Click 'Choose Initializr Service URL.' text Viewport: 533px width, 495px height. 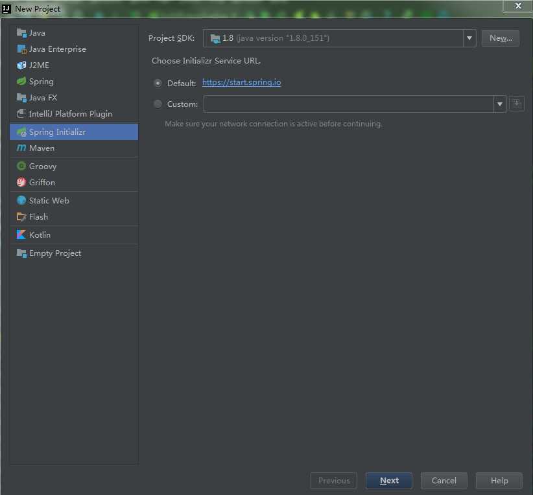(206, 61)
